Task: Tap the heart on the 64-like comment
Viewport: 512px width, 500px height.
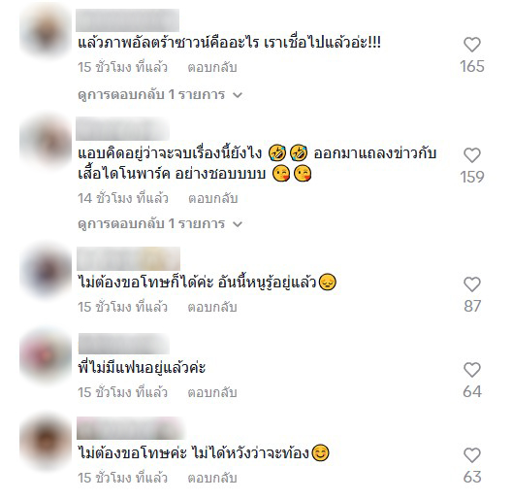Action: [472, 370]
